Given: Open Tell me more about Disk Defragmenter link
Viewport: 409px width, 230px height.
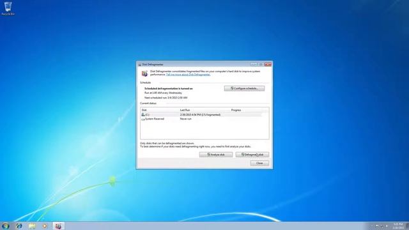Looking at the screenshot, I should pos(188,75).
